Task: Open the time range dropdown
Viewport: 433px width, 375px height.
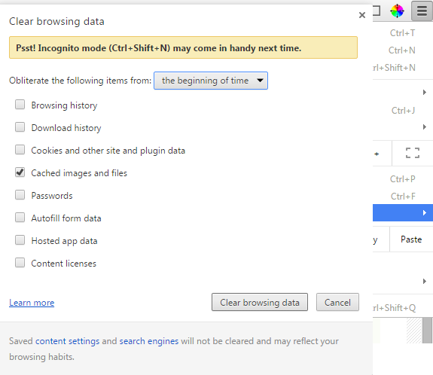Action: pos(211,81)
